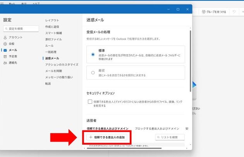The image size is (244, 157).
Task: Click the undo arrow in background toolbar
Action: (x=234, y=12)
